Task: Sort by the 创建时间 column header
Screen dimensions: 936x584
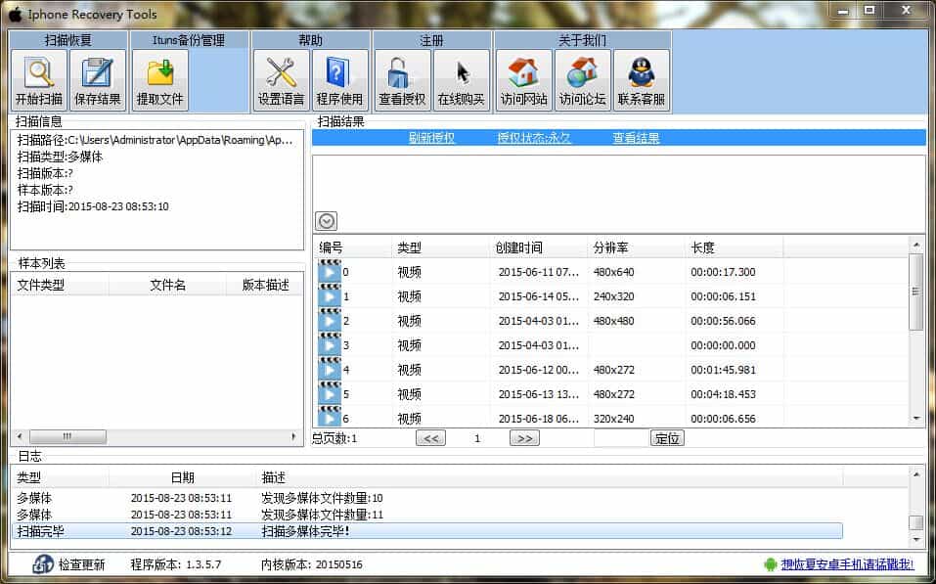Action: click(539, 247)
